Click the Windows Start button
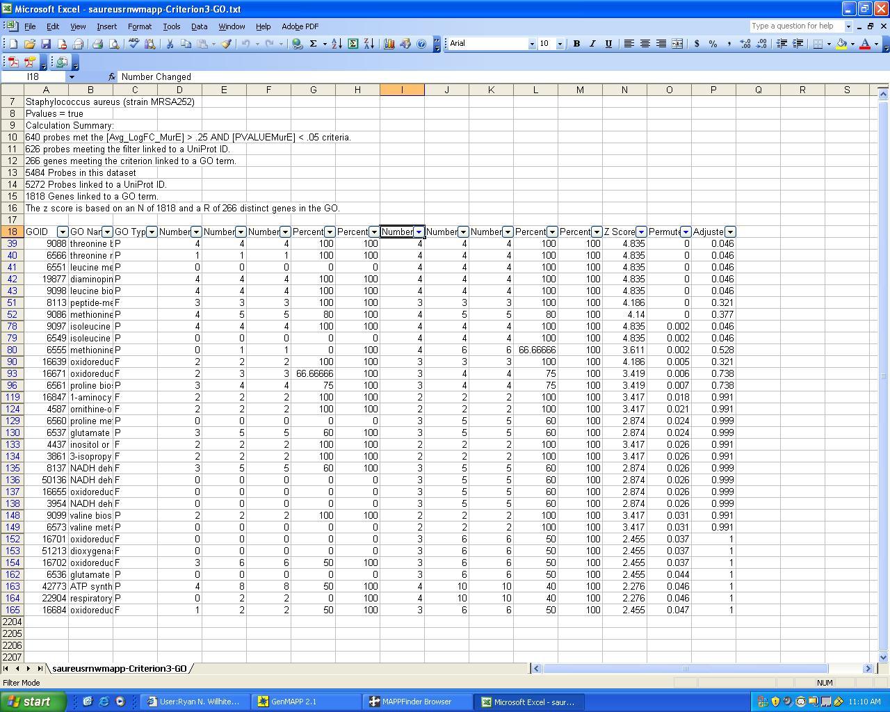The image size is (890, 712). (33, 702)
